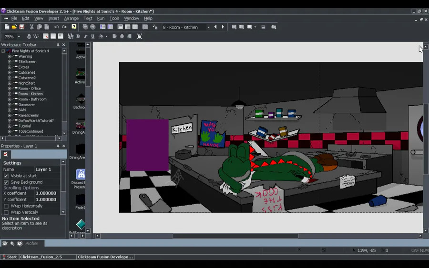
Task: Open the Profiler tab
Action: 31,243
